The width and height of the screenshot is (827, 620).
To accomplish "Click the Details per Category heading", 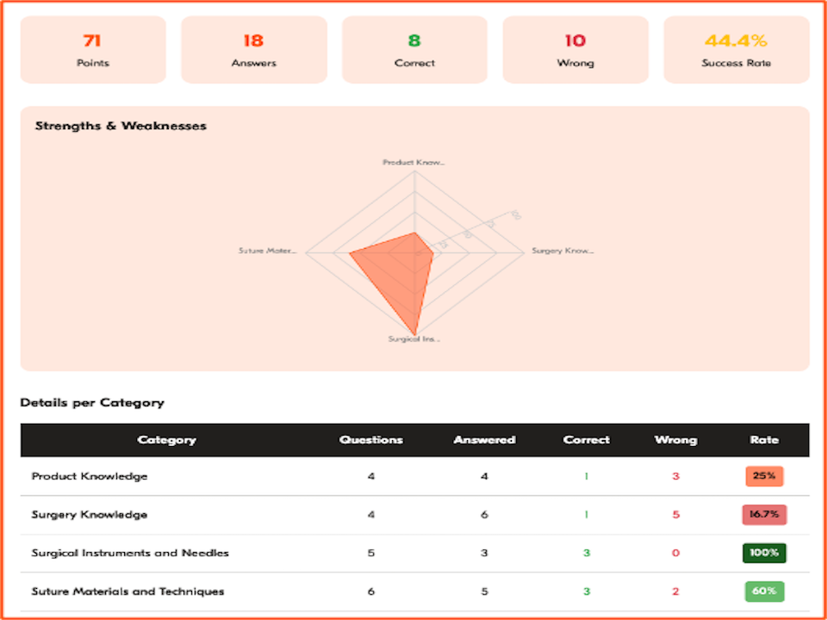I will (92, 403).
